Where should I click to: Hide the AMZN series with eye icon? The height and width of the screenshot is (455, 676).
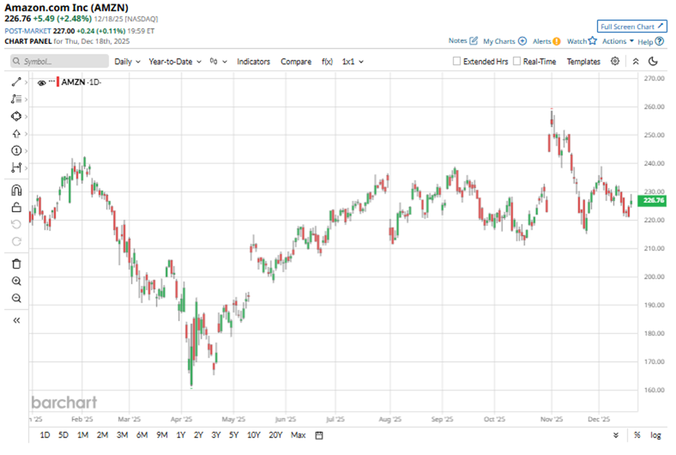[42, 83]
